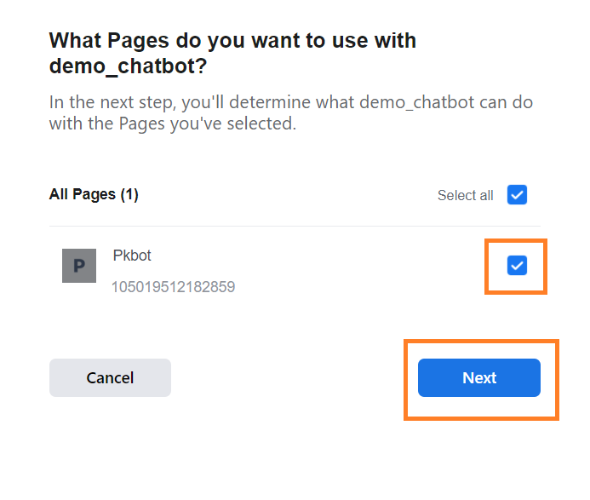Screen dimensions: 590x500
Task: Click the "What Pages do you want" title line
Action: (232, 40)
